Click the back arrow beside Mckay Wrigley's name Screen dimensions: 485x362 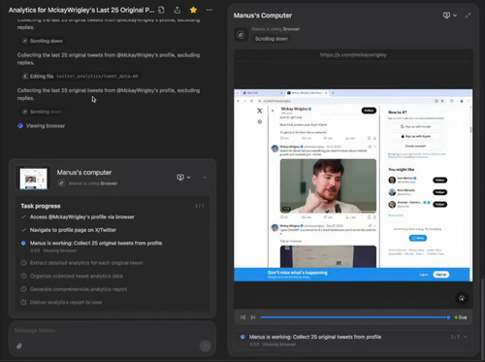coord(273,111)
